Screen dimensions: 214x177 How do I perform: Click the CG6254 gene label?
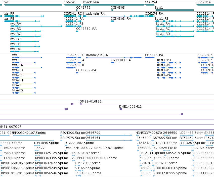coord(151,2)
